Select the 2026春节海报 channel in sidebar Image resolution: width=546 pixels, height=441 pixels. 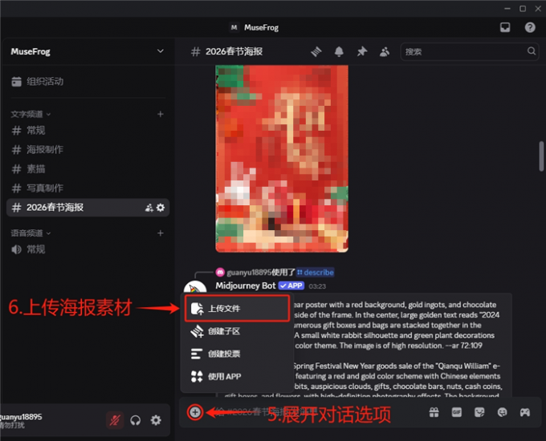pyautogui.click(x=87, y=208)
